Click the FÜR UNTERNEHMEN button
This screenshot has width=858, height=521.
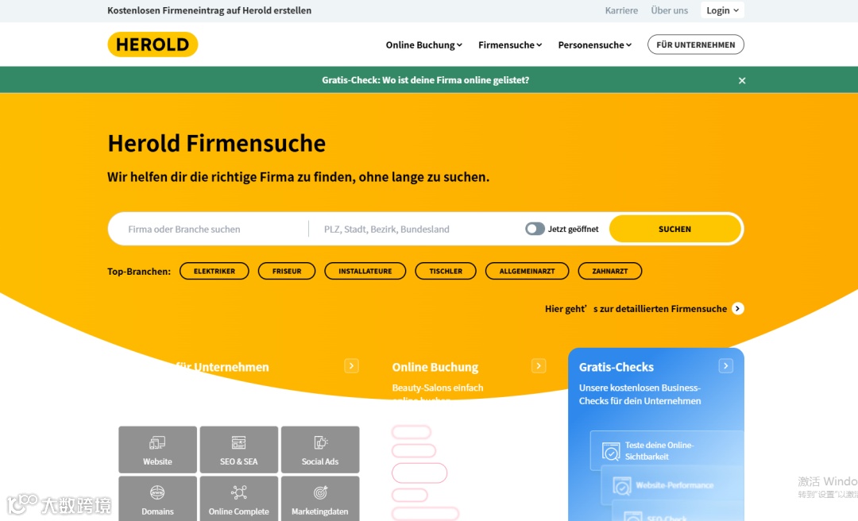695,45
